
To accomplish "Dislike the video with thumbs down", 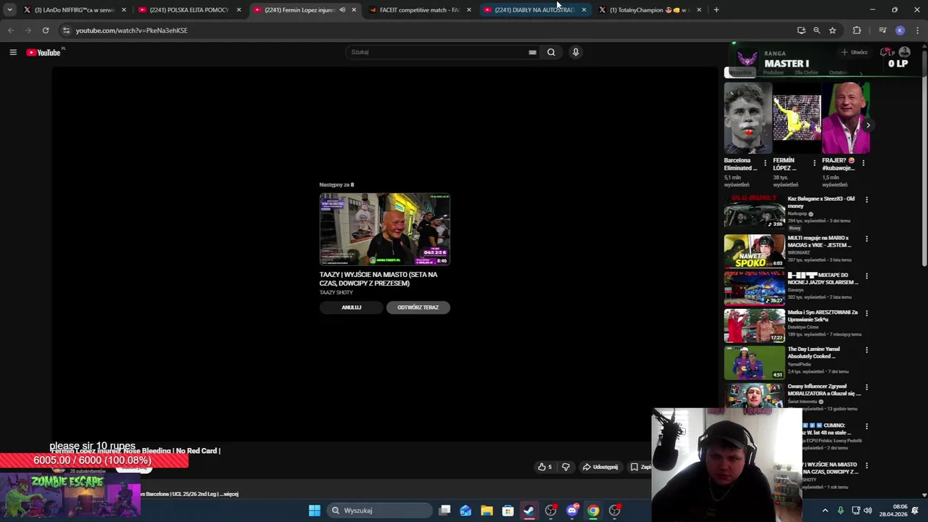I will (565, 467).
